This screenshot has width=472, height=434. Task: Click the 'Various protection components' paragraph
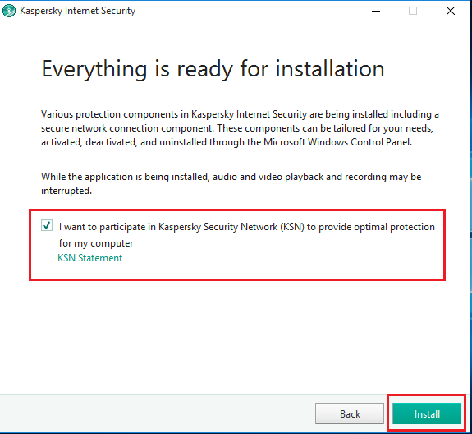click(240, 128)
